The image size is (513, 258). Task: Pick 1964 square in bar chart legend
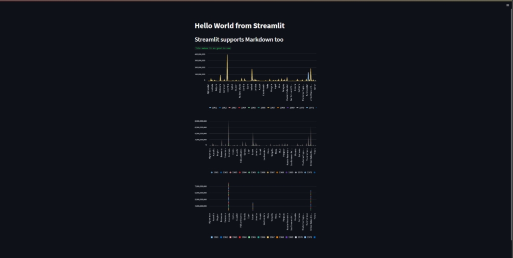pos(240,237)
